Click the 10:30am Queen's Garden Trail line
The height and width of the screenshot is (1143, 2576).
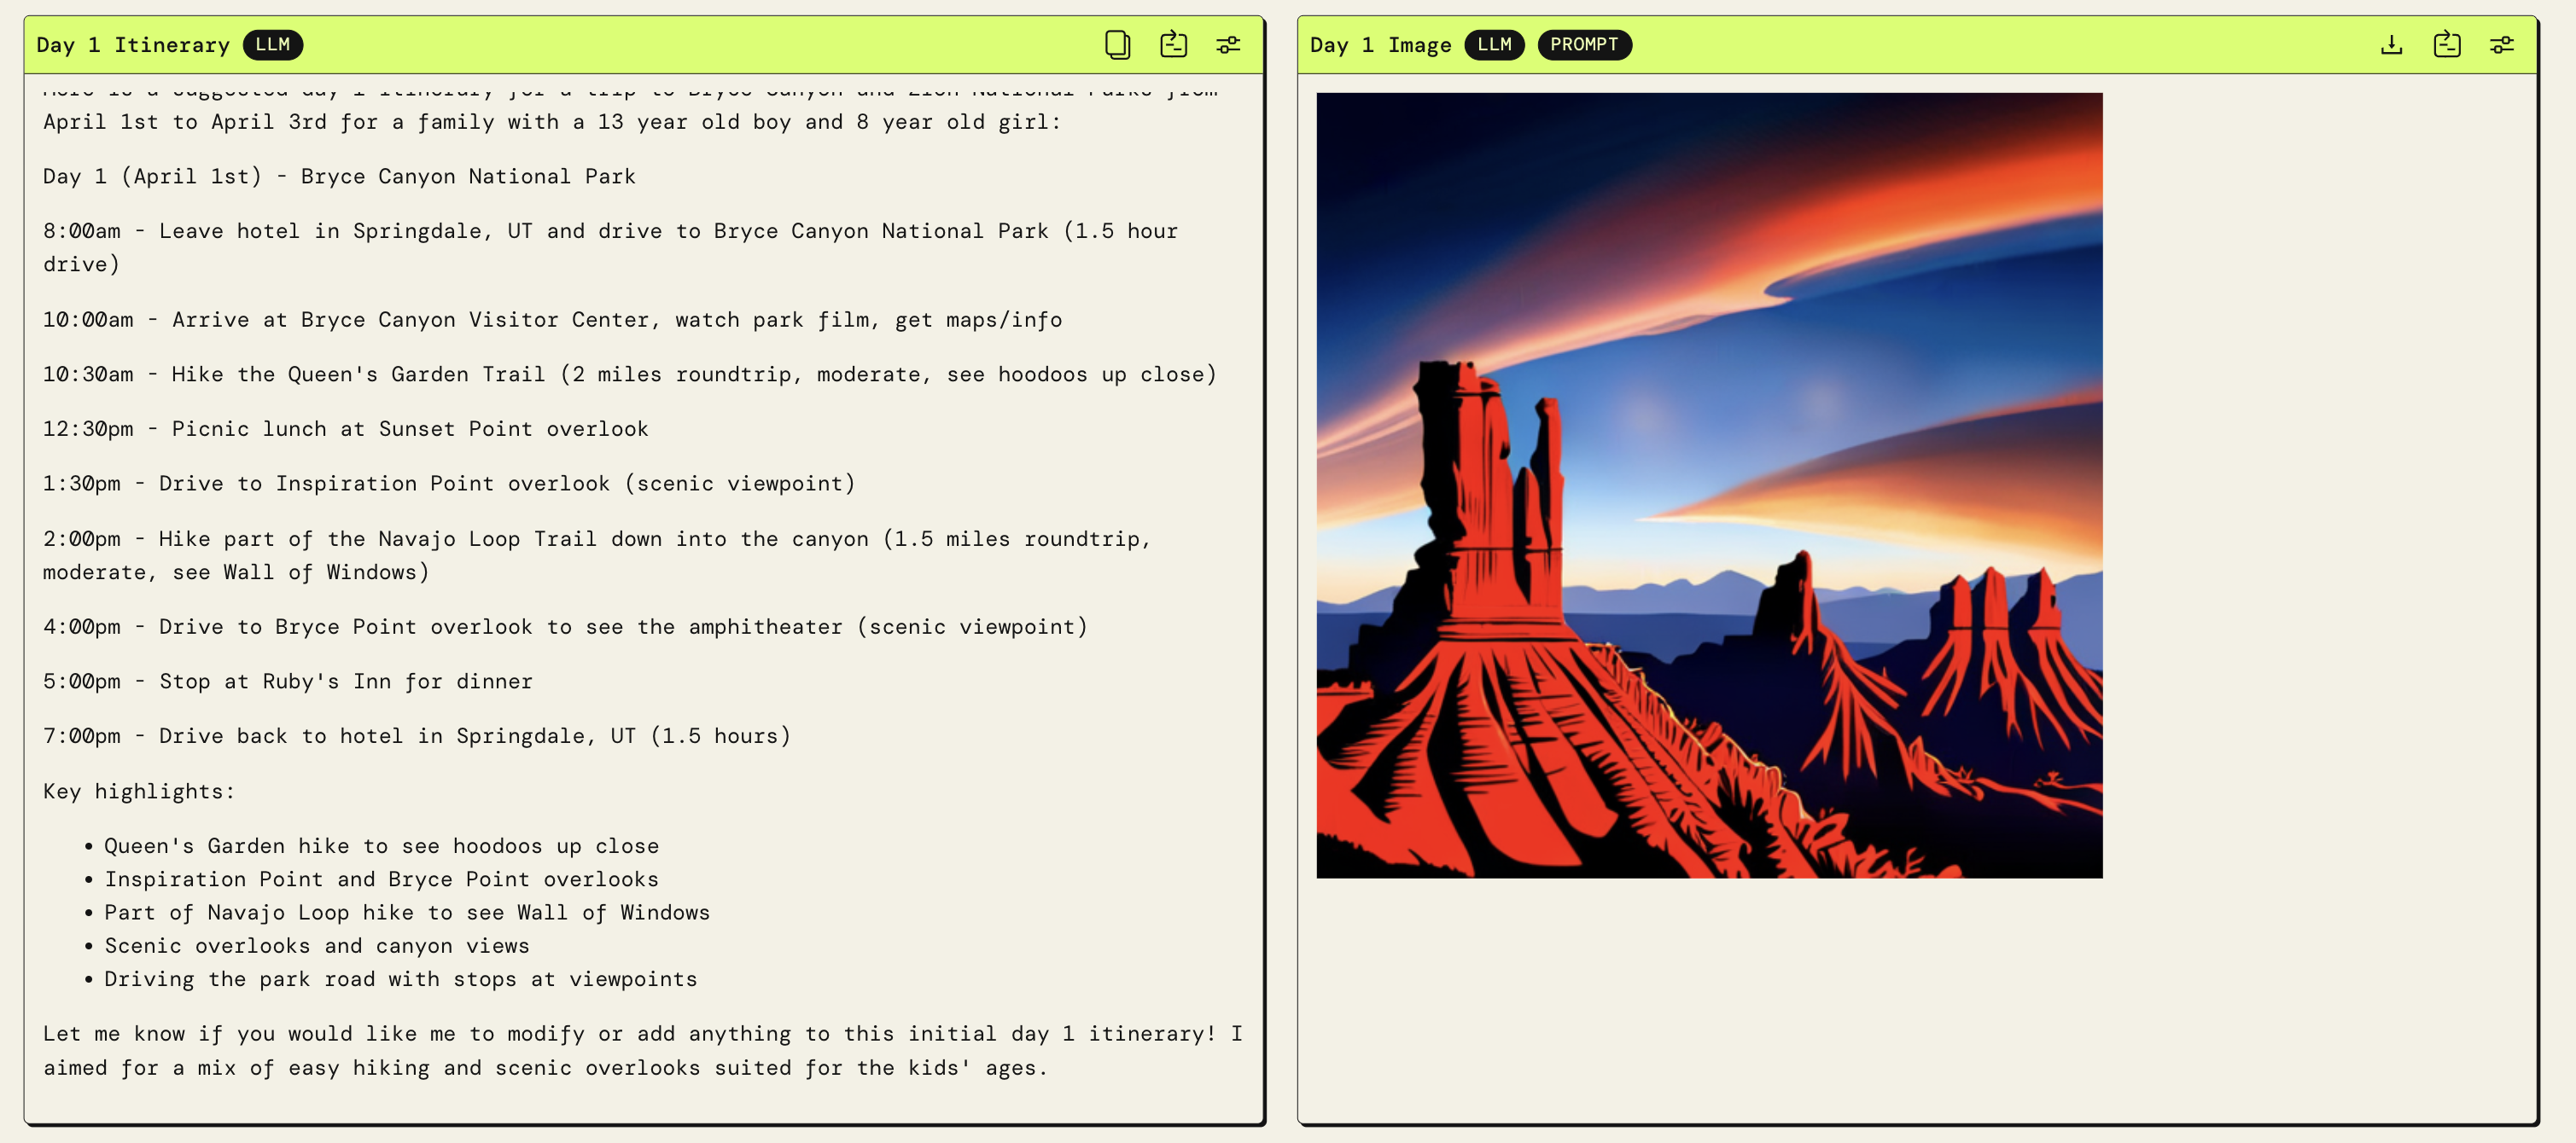click(629, 374)
